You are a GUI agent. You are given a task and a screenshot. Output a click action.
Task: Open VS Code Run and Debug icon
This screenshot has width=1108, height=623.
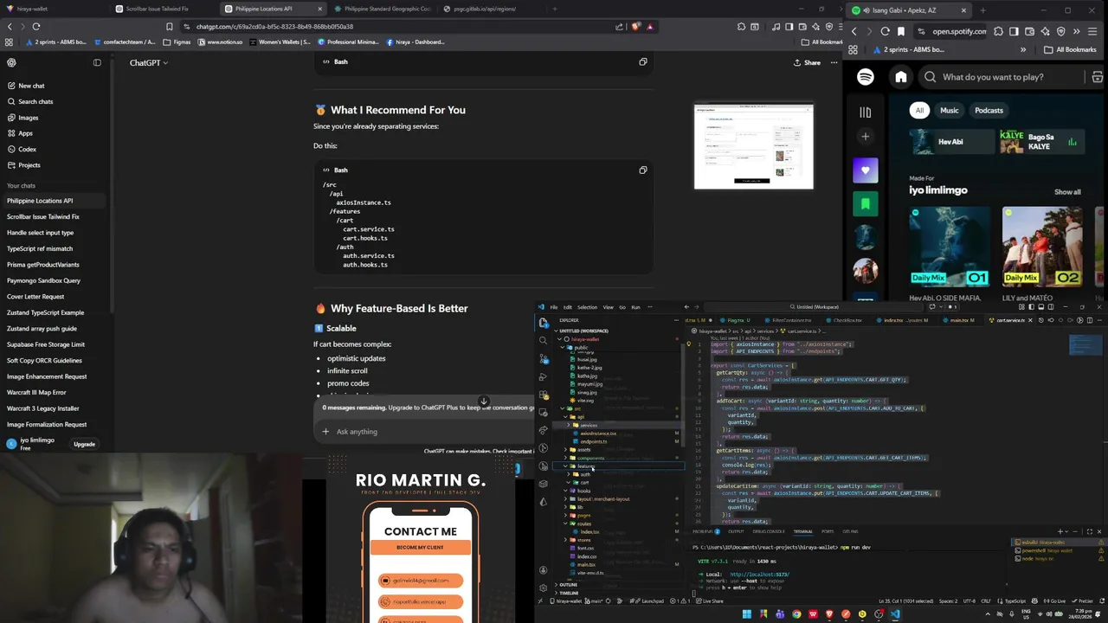click(x=544, y=376)
